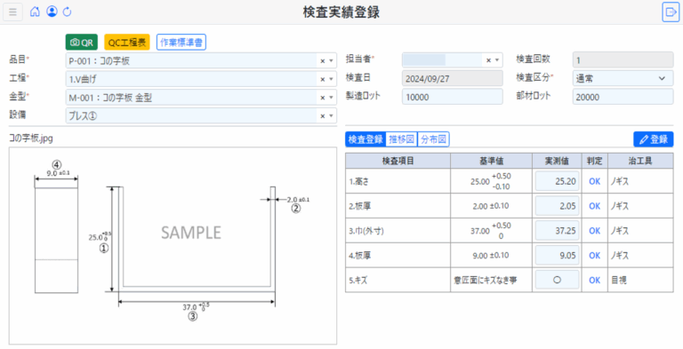This screenshot has width=683, height=349.
Task: Open the user profile icon
Action: click(x=52, y=12)
